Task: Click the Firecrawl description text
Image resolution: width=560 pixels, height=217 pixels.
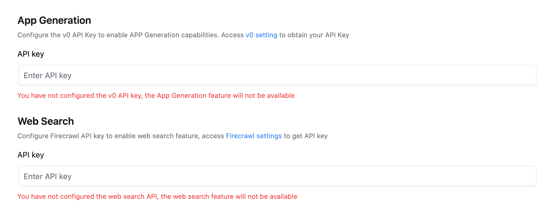Action: pos(121,136)
